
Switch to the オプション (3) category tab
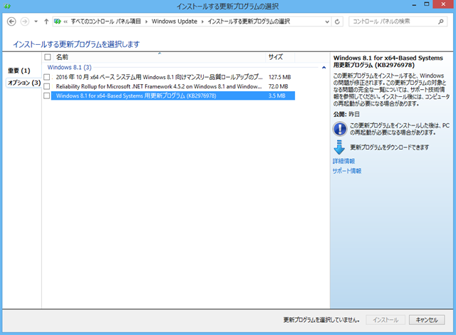24,83
